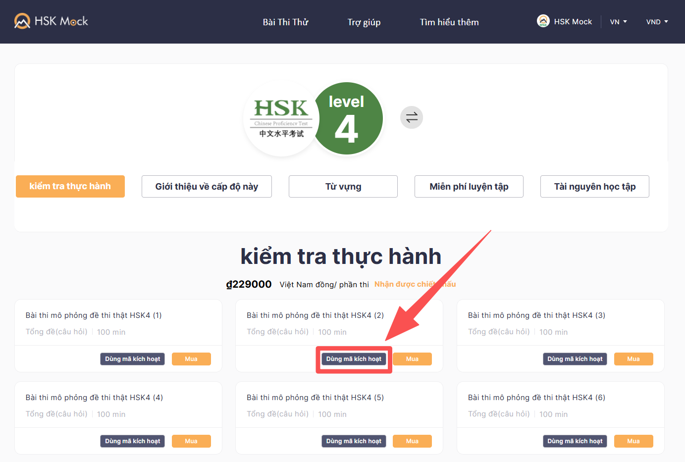Select the kiểm tra thực hành tab

pos(70,186)
